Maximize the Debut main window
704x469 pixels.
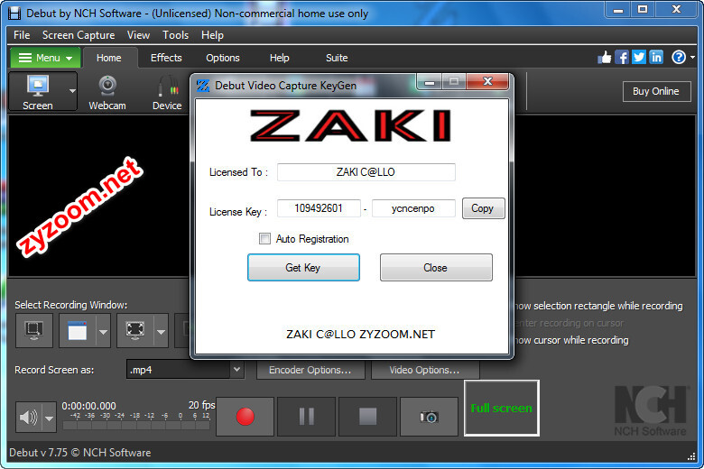click(643, 9)
